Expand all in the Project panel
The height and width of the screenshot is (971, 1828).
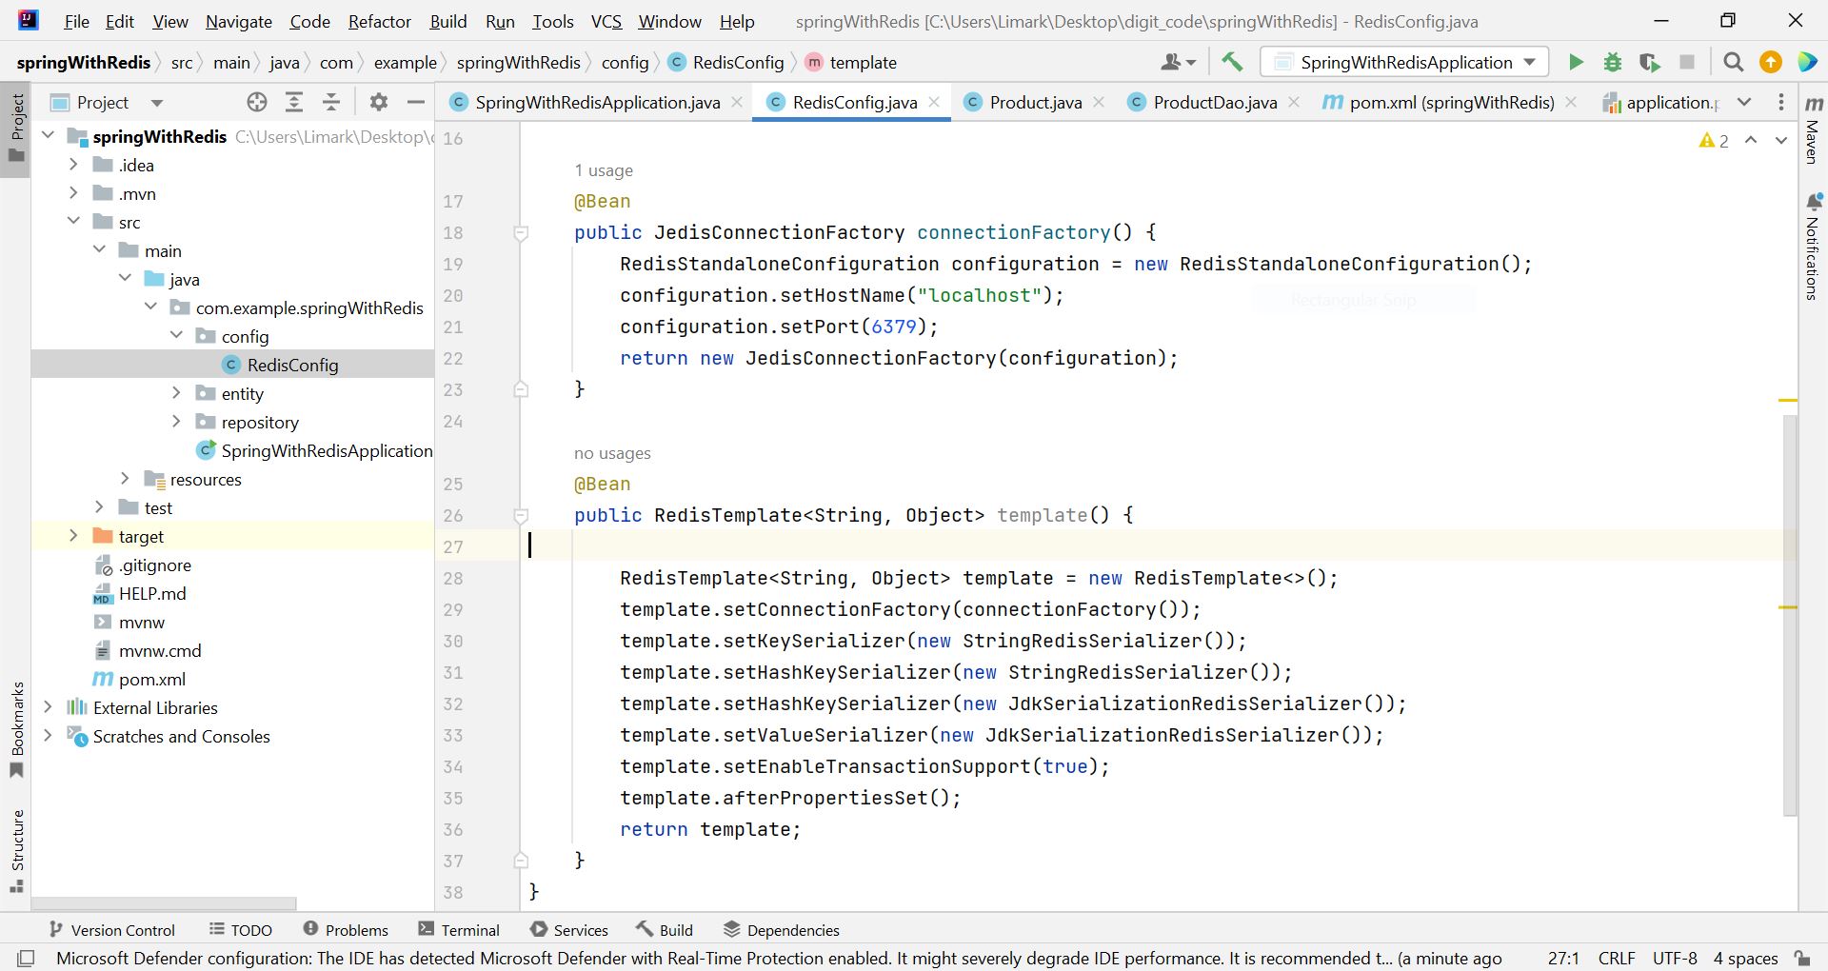[294, 102]
